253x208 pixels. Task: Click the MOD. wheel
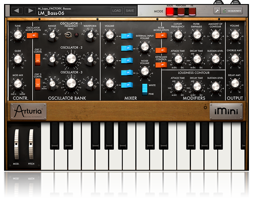click(x=16, y=144)
